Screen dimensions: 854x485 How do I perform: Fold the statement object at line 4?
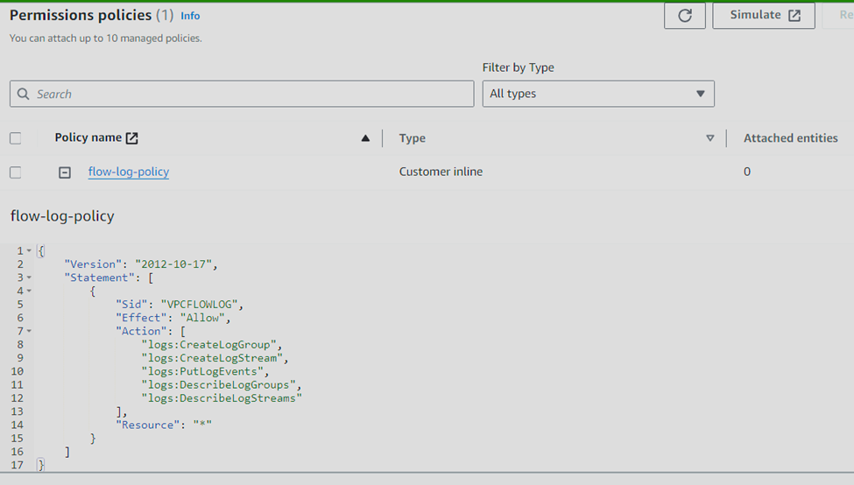pyautogui.click(x=30, y=292)
